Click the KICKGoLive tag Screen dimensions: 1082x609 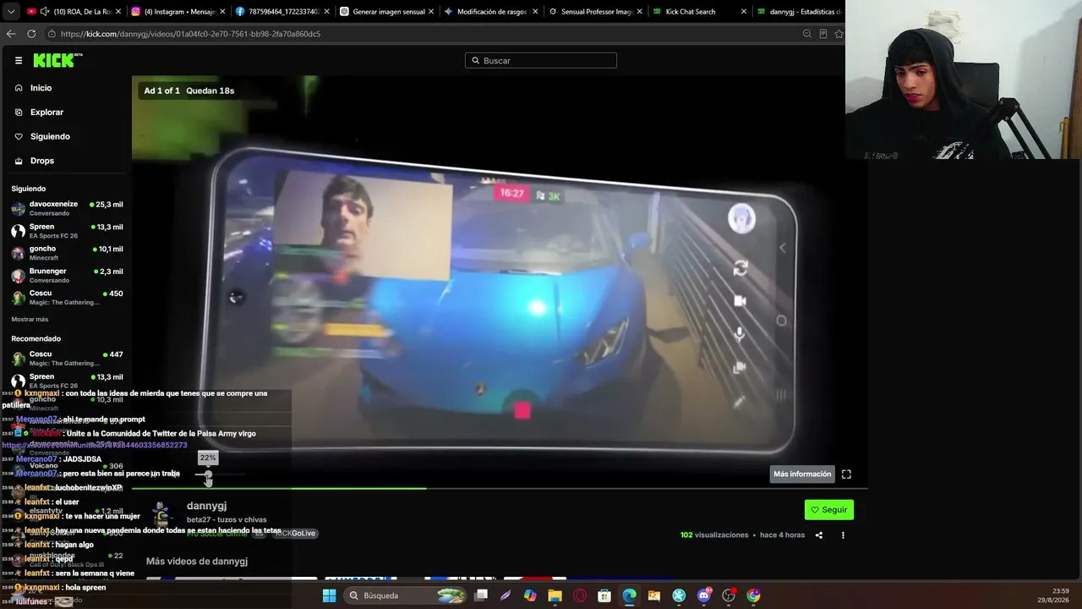295,534
